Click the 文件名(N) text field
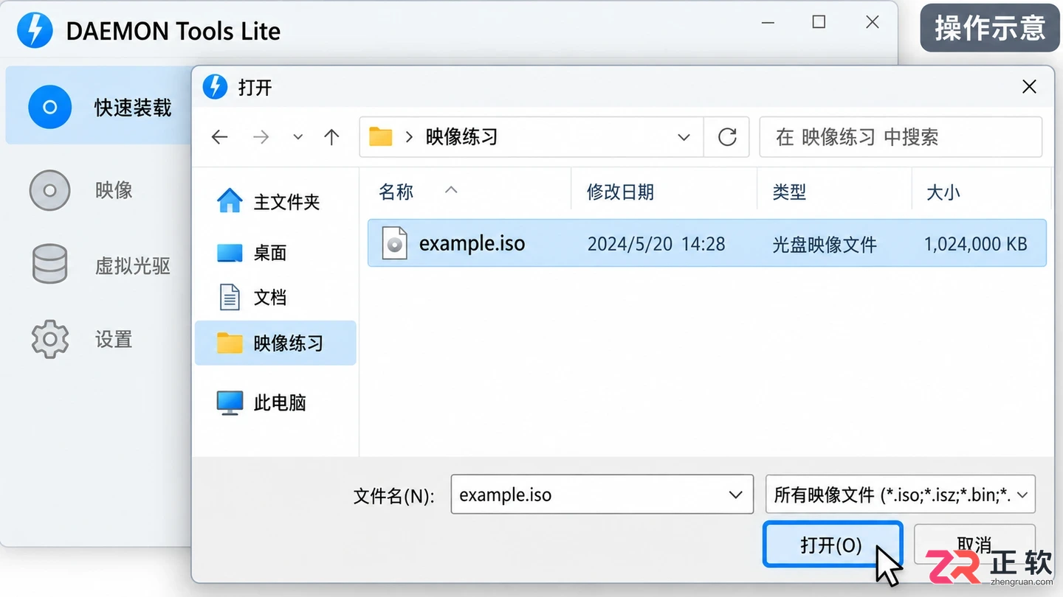 click(602, 494)
